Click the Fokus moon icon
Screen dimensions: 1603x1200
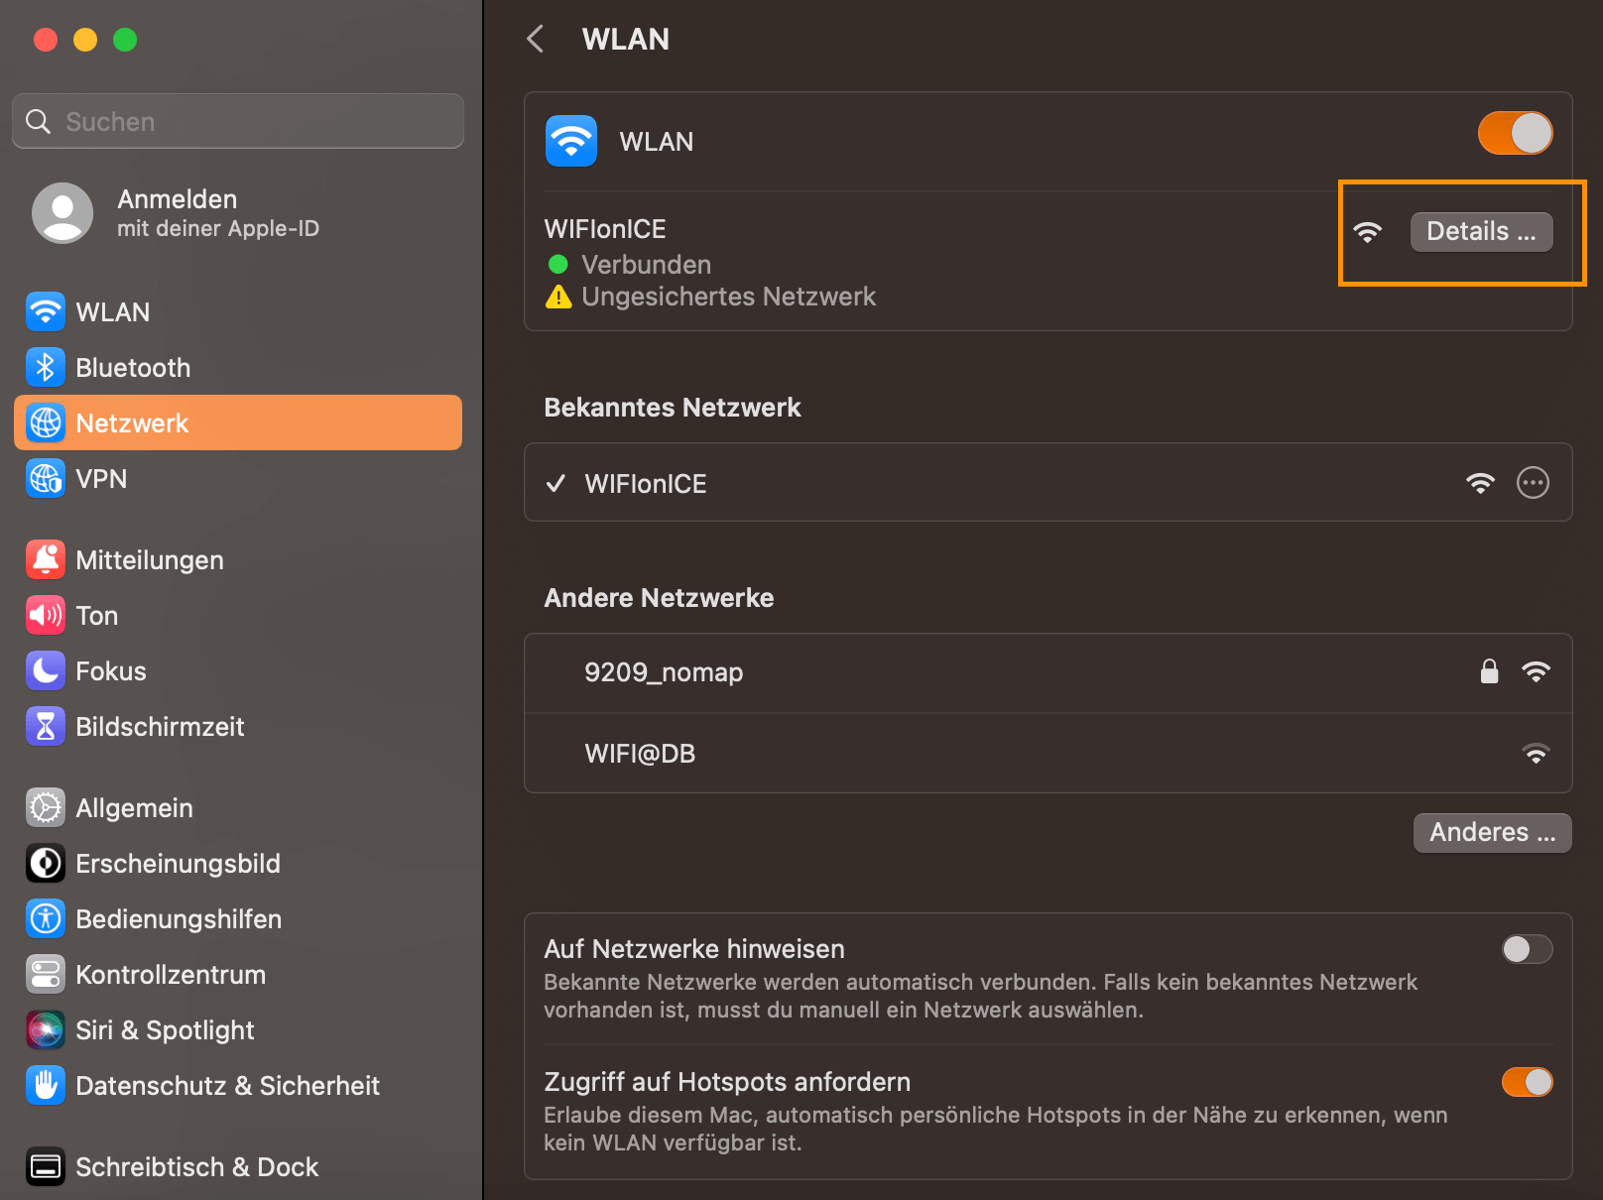(x=45, y=670)
